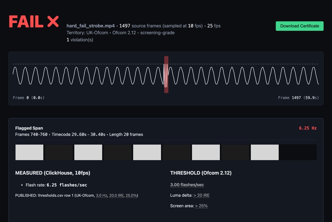Select the last white frame thumbnail
This screenshot has height=222, width=332.
click(265, 152)
